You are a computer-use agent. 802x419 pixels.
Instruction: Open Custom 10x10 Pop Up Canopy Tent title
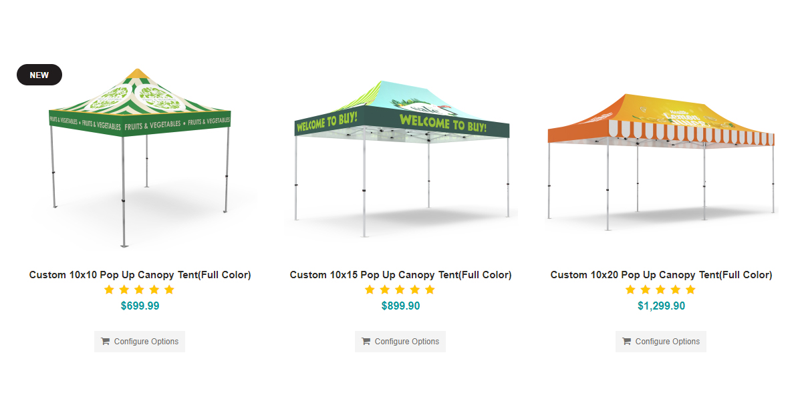(x=140, y=275)
